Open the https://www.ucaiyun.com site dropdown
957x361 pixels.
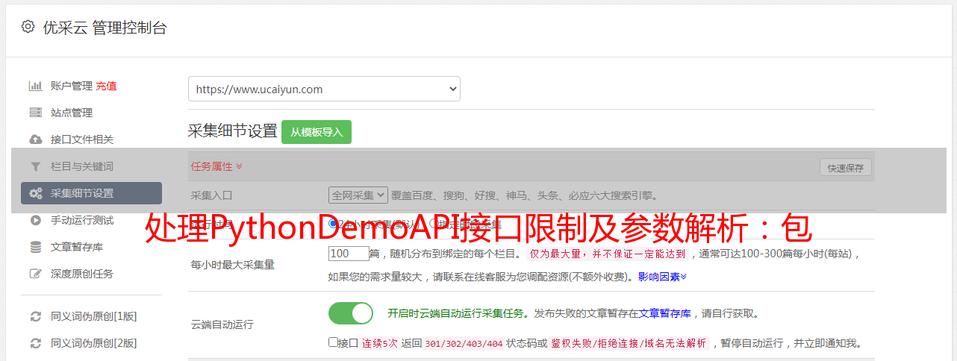324,89
